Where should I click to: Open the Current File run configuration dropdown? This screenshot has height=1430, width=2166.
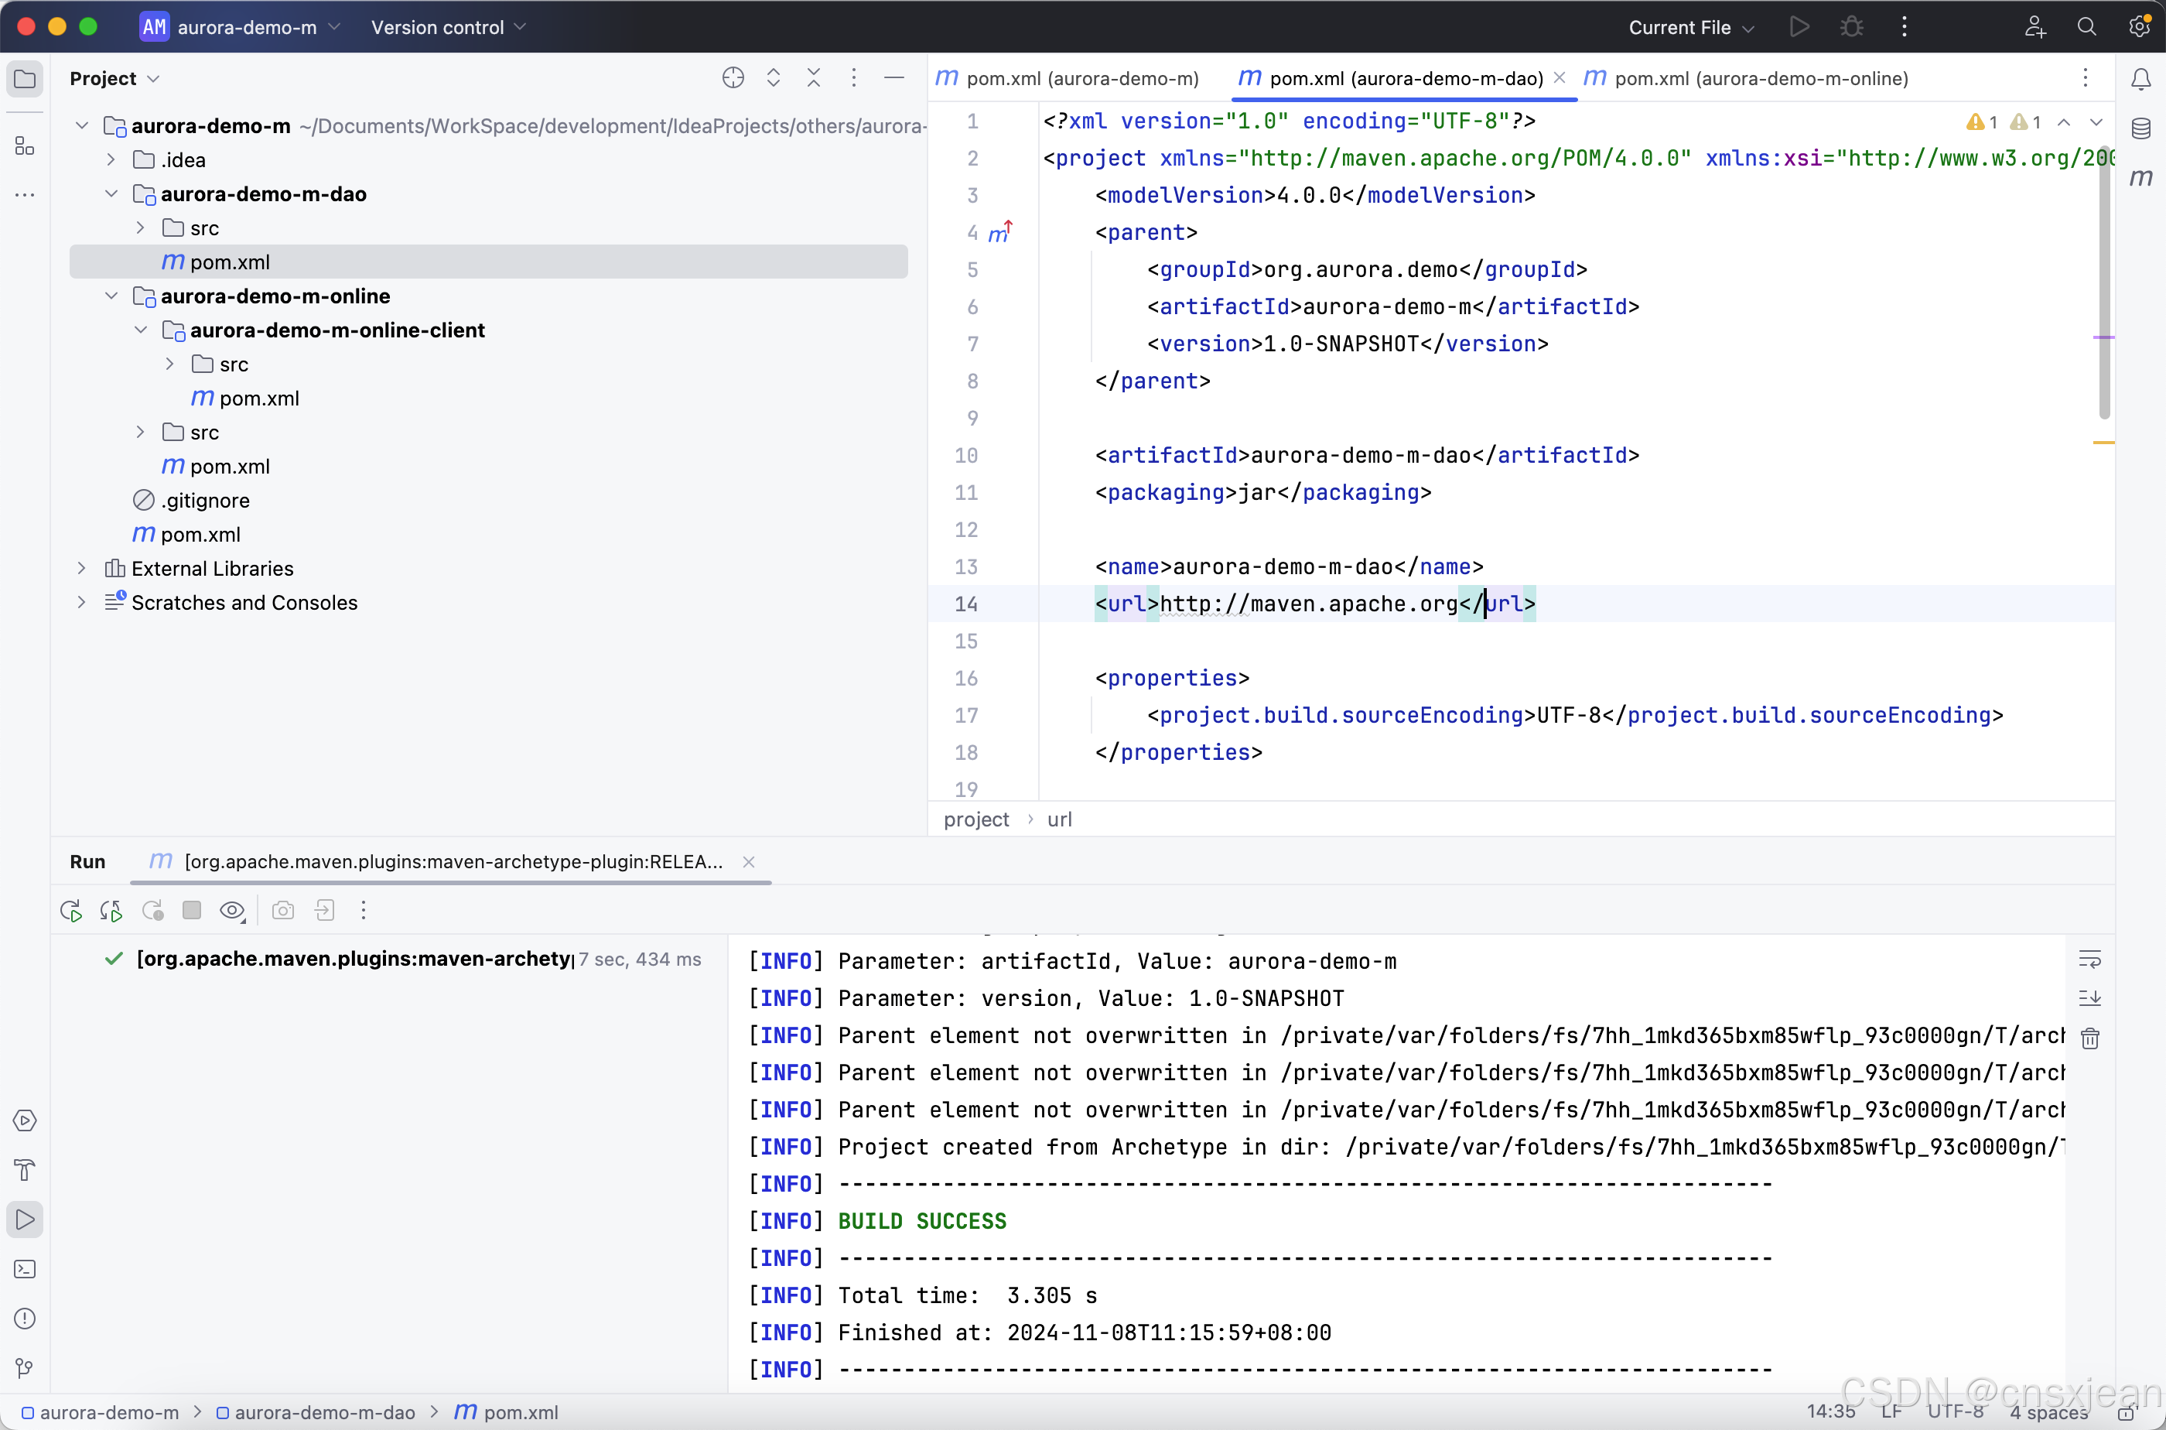(x=1689, y=26)
